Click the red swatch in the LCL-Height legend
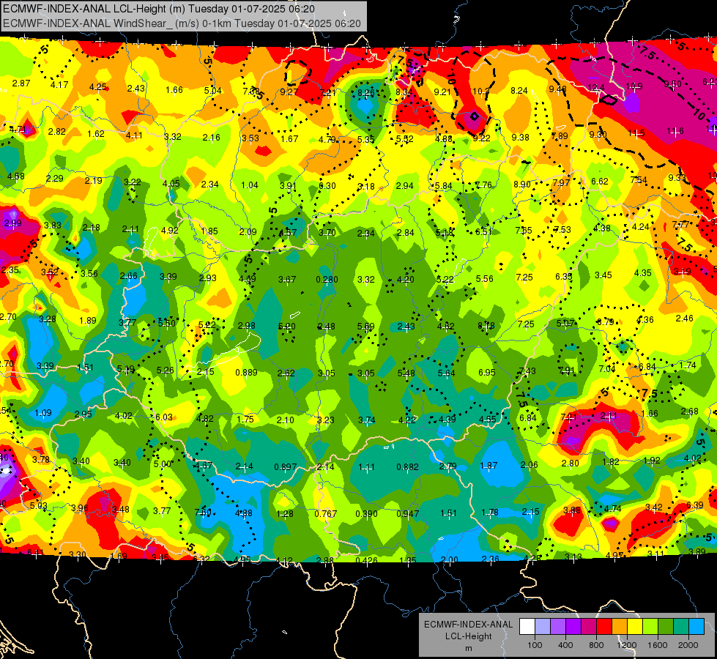This screenshot has height=659, width=717. click(x=604, y=627)
